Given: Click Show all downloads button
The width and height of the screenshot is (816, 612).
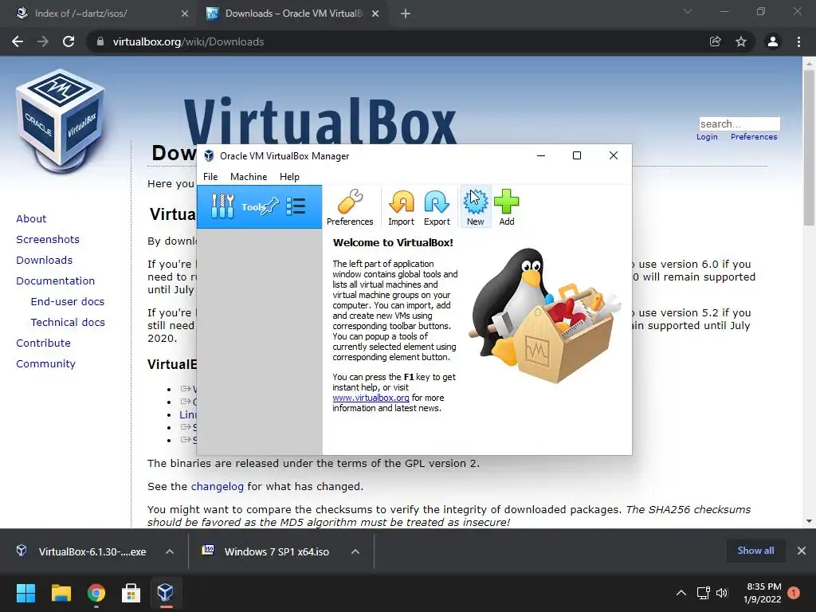Looking at the screenshot, I should (755, 551).
